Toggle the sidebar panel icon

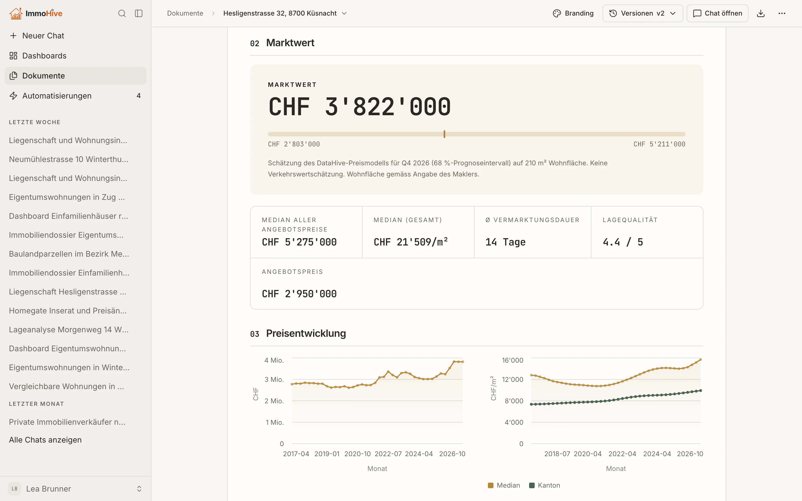[138, 13]
